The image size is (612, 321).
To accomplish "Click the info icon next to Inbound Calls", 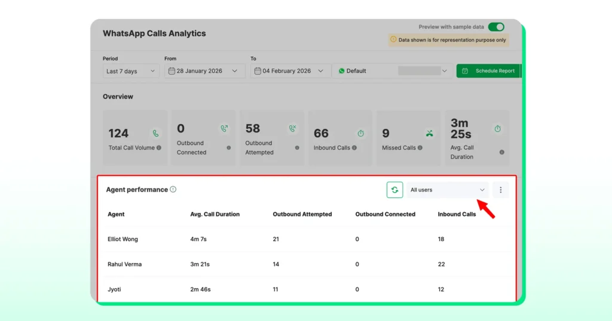I will coord(354,147).
